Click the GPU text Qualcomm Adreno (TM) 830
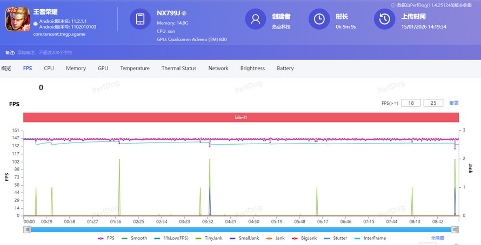This screenshot has height=245, width=481. point(192,39)
